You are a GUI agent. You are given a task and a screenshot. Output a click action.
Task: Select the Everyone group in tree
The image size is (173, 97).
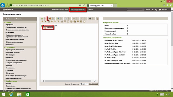(x=49, y=27)
